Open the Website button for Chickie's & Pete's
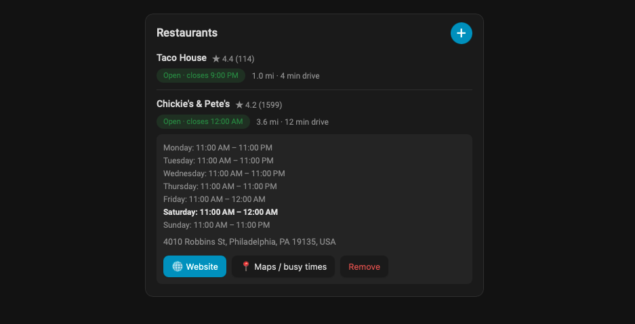Viewport: 635px width, 324px height. [x=194, y=266]
